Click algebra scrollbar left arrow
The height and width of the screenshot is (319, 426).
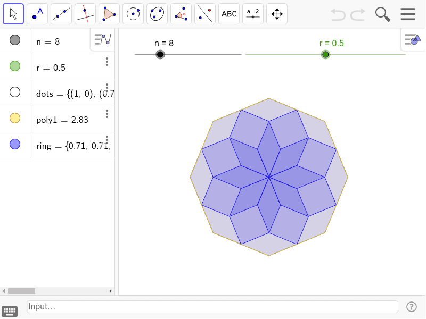(4, 291)
